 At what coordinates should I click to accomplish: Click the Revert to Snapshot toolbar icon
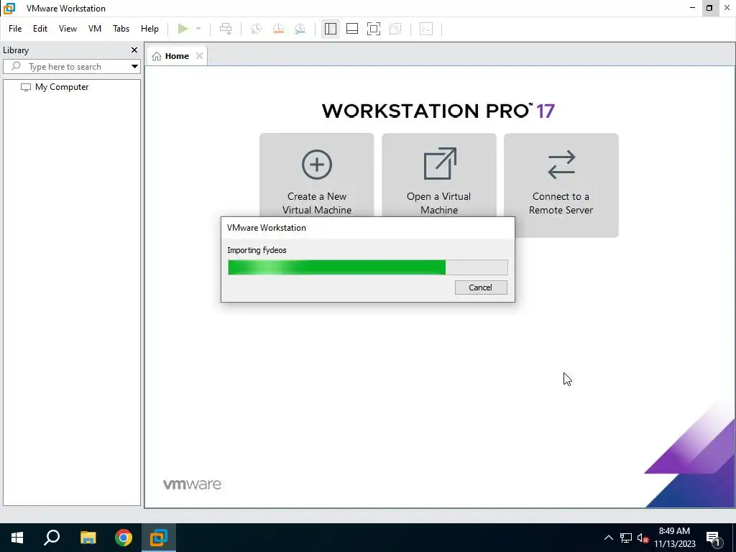[278, 29]
